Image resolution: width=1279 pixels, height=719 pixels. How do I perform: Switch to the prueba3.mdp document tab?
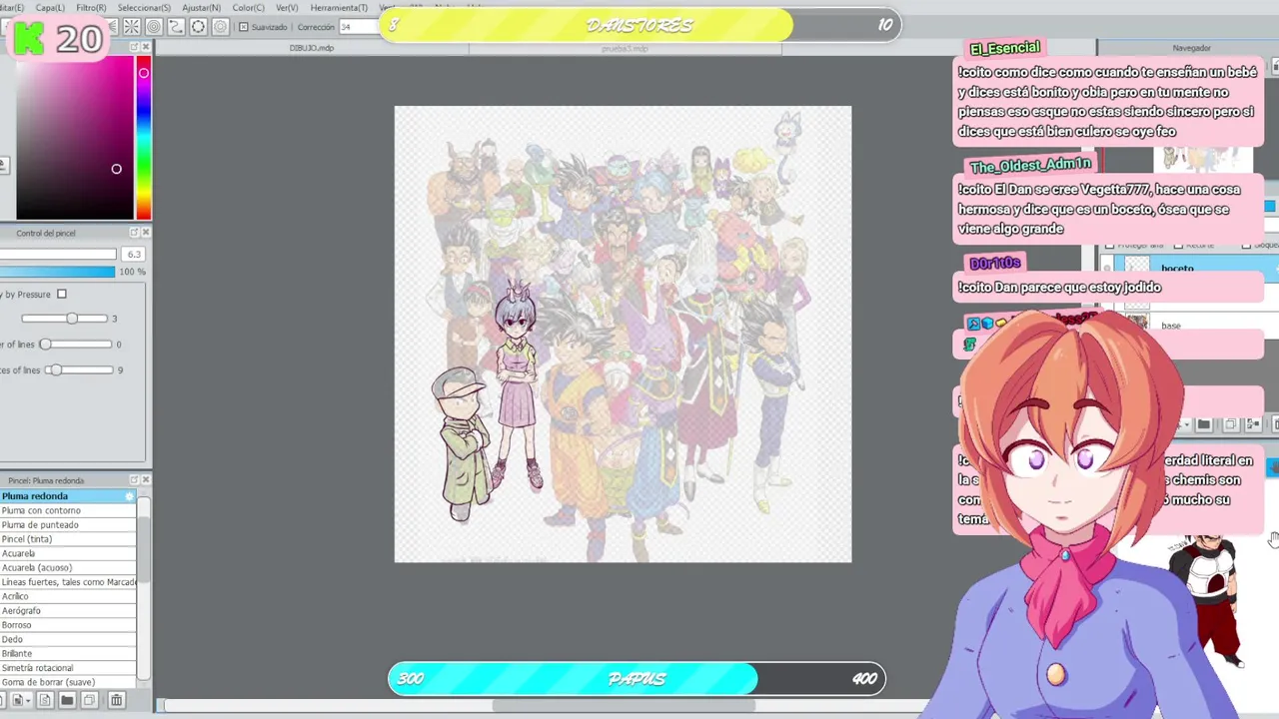627,48
